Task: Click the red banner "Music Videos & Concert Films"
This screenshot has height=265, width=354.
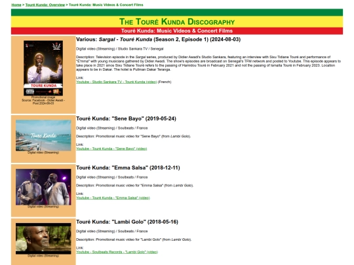Action: [x=177, y=31]
